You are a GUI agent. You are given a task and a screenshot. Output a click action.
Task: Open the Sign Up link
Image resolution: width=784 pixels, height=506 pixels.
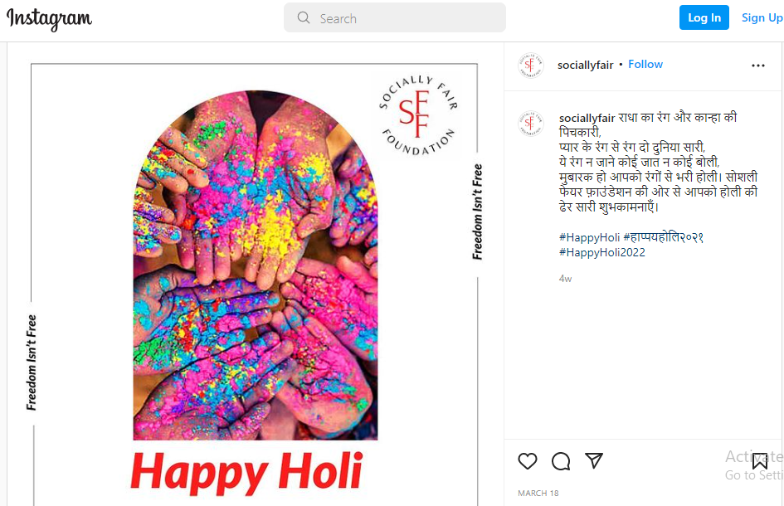coord(762,17)
